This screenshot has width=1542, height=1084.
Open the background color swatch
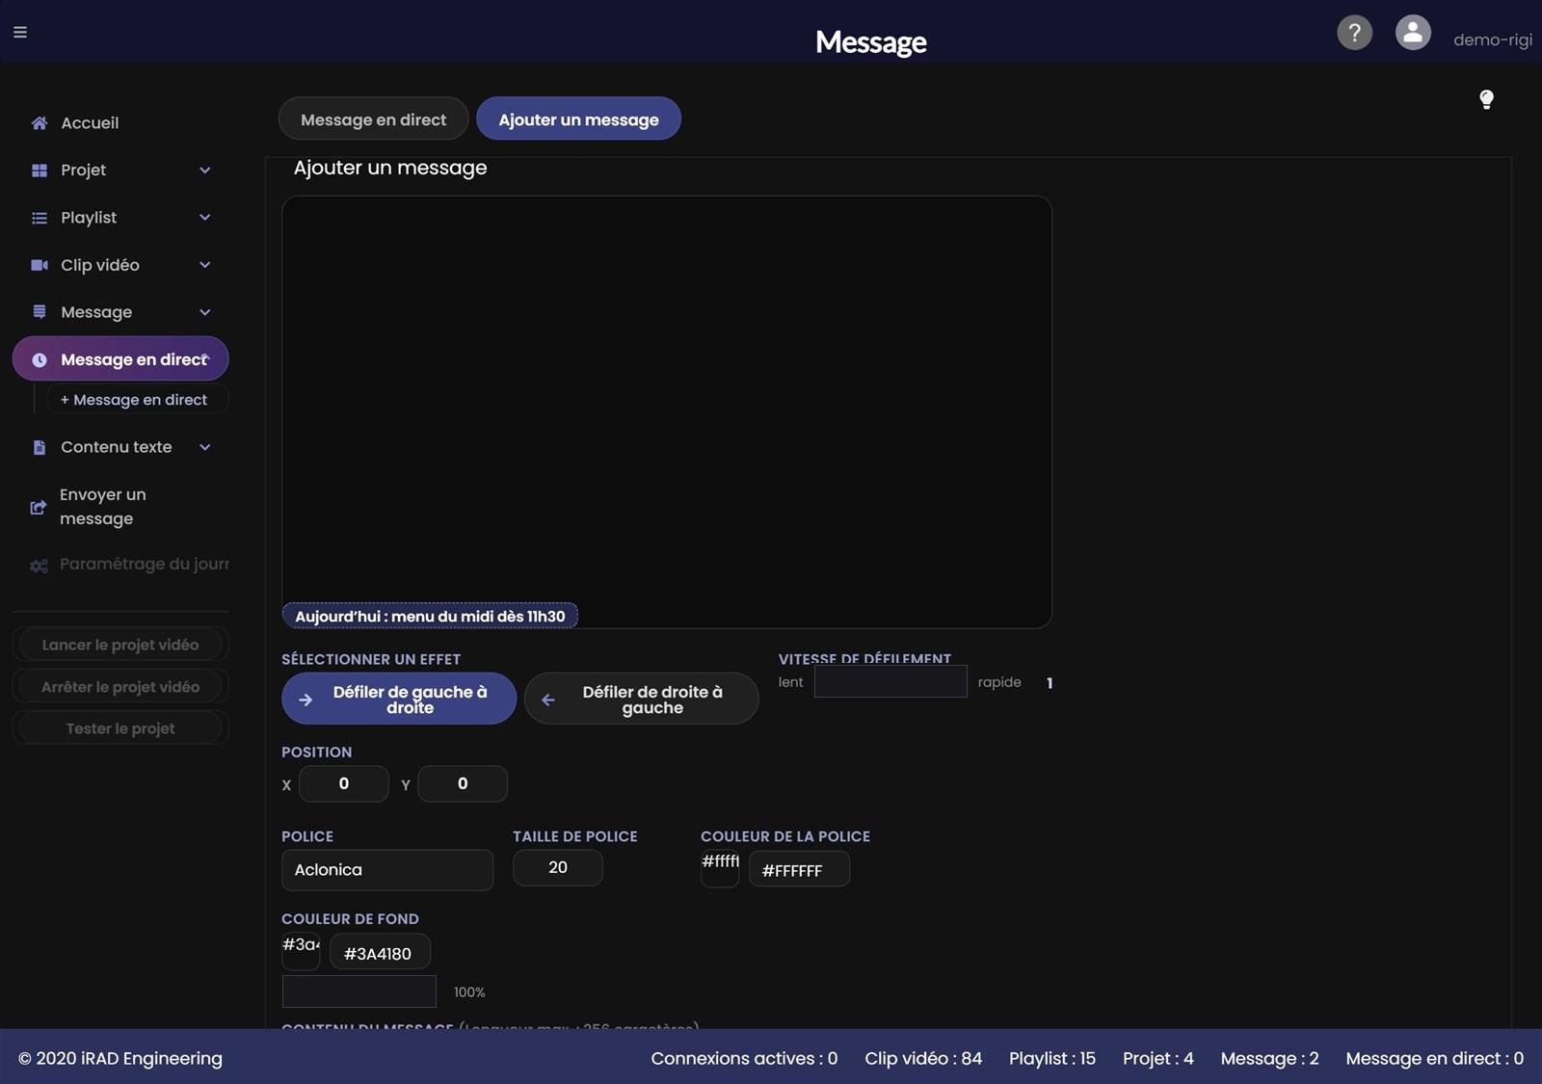coord(301,952)
